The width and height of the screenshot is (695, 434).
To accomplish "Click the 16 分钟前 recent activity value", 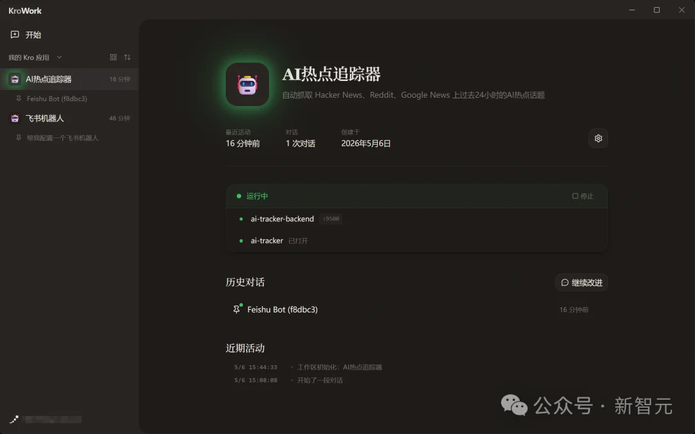I will [243, 143].
